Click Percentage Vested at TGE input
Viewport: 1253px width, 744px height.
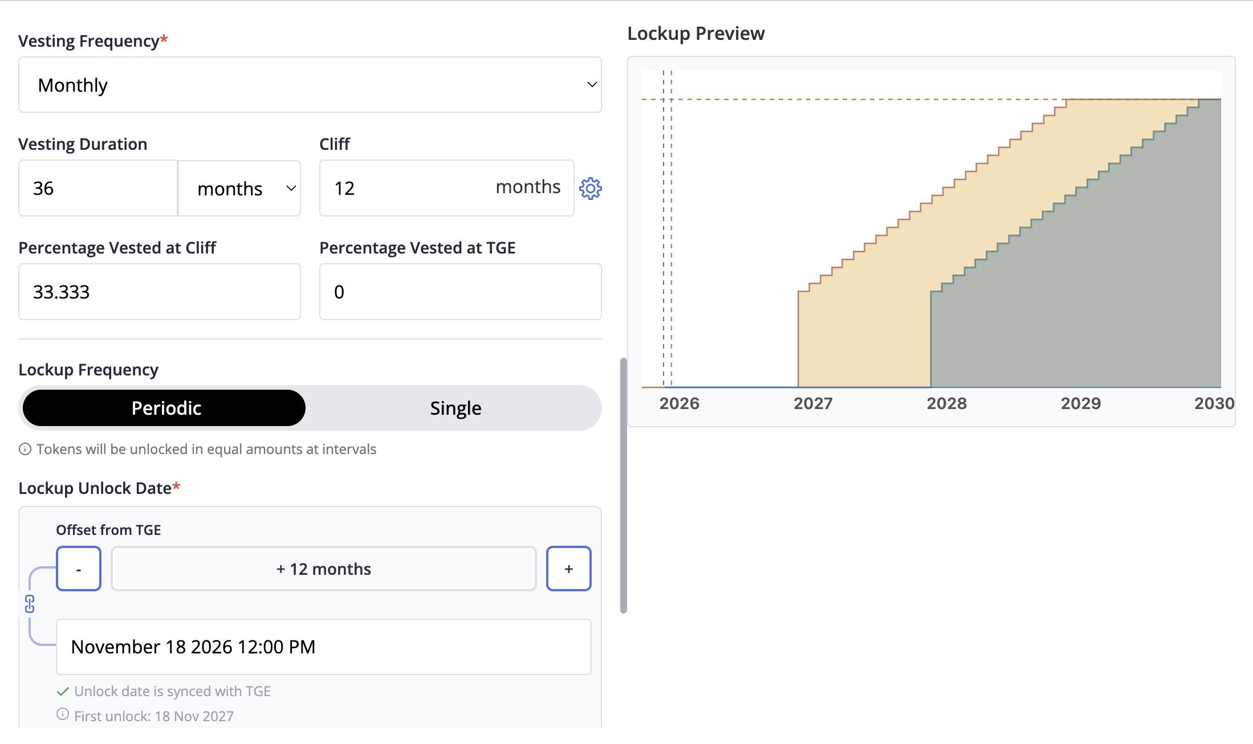(460, 292)
